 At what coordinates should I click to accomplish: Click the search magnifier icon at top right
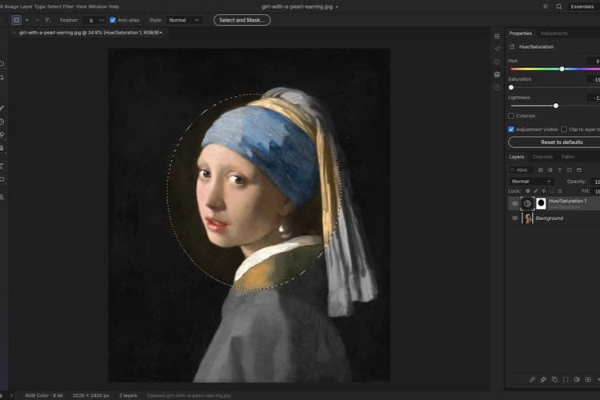pos(558,6)
